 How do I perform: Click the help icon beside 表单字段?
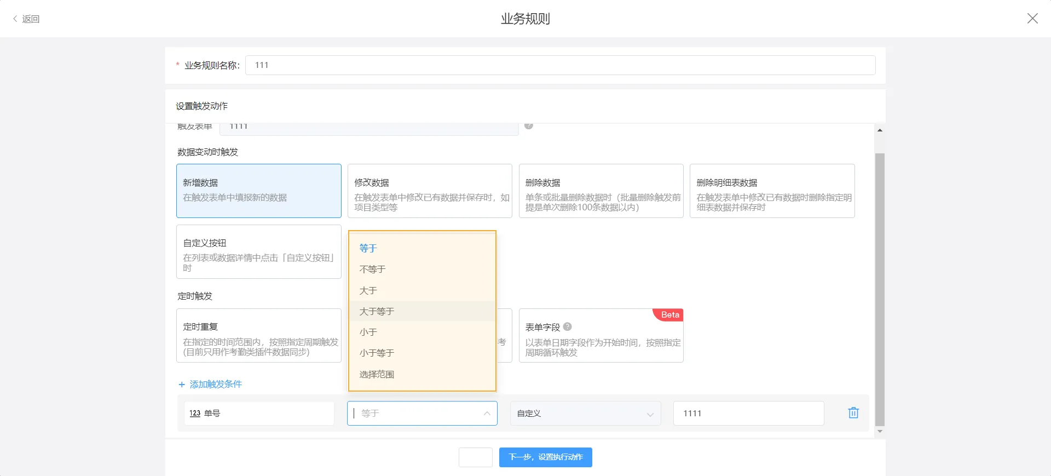(x=568, y=327)
